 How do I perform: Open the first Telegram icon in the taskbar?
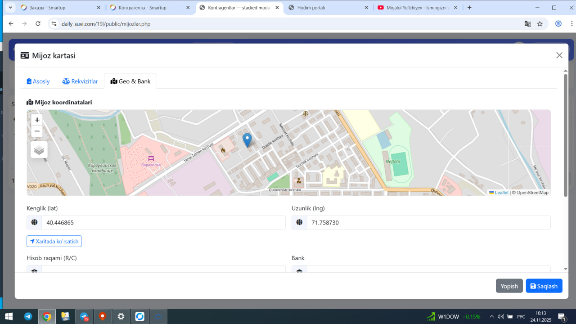coord(28,316)
